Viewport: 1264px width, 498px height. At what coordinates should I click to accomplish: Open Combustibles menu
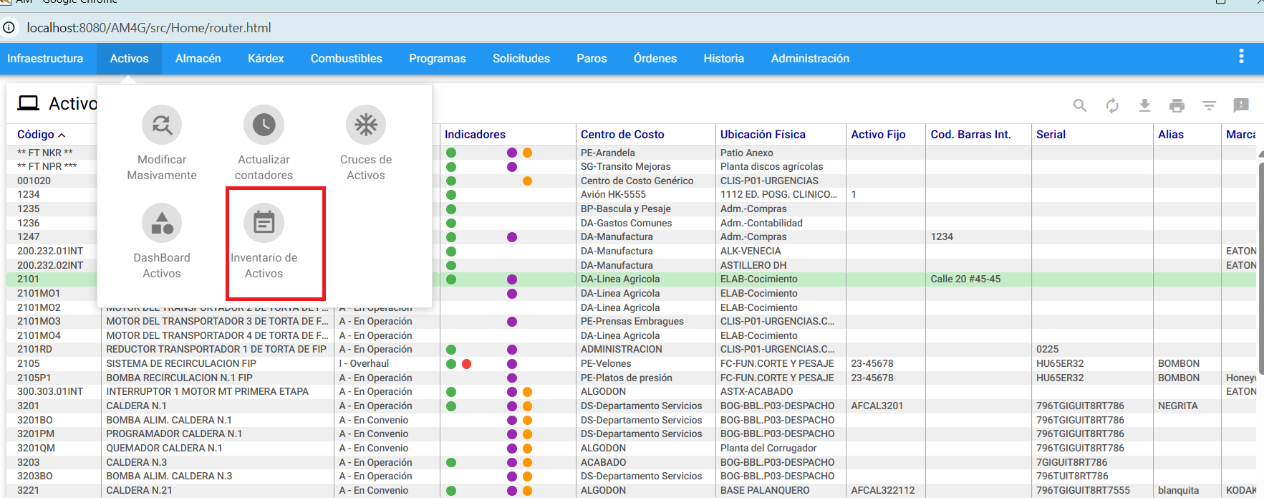pos(347,59)
